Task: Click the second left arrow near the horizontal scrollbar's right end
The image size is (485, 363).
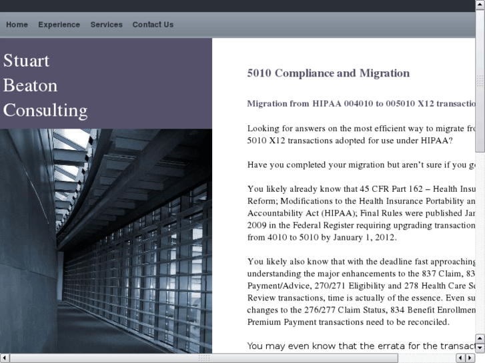Action: (x=461, y=358)
